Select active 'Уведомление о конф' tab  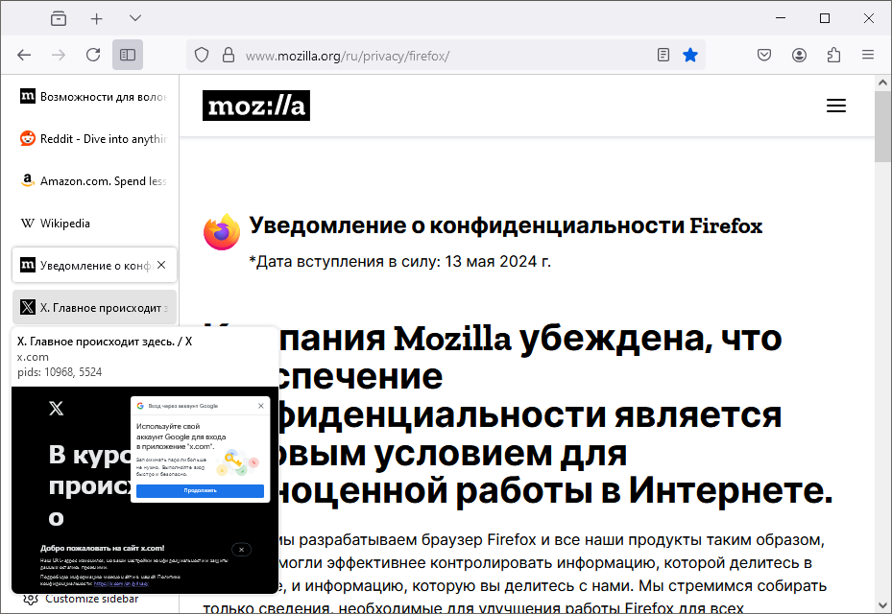(94, 265)
